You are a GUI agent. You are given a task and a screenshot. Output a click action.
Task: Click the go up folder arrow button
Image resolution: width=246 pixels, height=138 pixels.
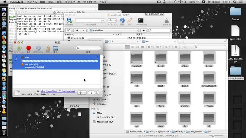tap(143, 30)
